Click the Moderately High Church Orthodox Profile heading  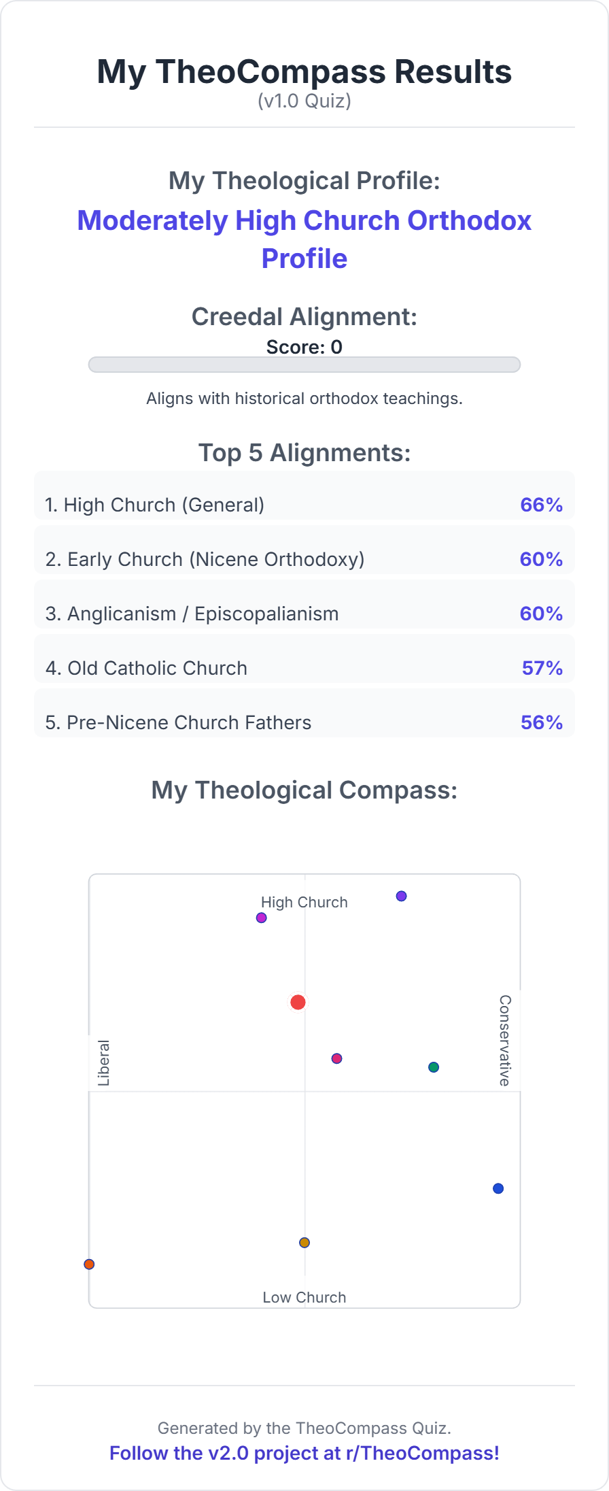[304, 239]
